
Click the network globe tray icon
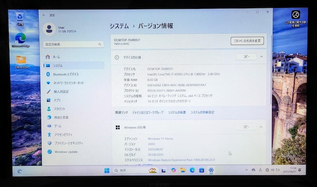(267, 170)
